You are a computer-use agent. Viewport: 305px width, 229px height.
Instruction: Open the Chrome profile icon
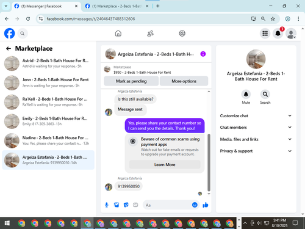(x=287, y=19)
